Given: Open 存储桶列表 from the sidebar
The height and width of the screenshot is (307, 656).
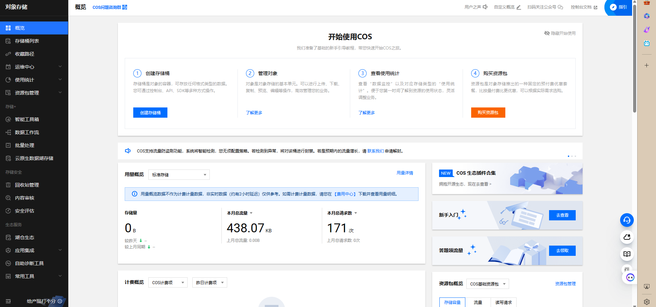Looking at the screenshot, I should (x=34, y=41).
